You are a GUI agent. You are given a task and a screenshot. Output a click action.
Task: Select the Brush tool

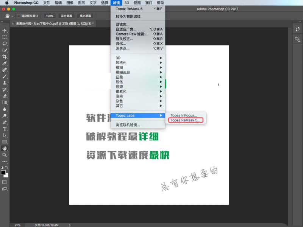(x=5, y=76)
